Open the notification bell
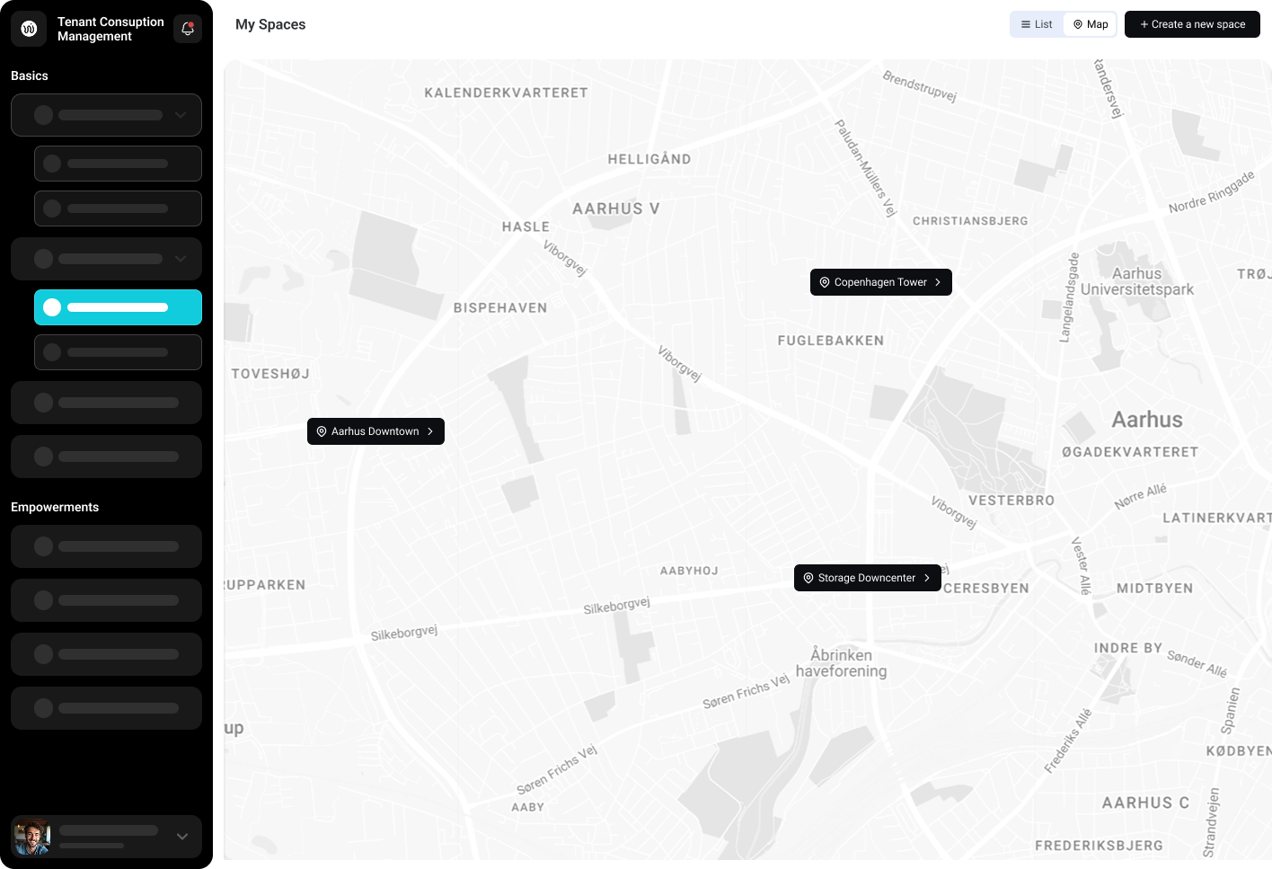 [187, 29]
